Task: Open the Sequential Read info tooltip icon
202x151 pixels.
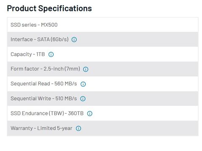Action: click(x=83, y=84)
